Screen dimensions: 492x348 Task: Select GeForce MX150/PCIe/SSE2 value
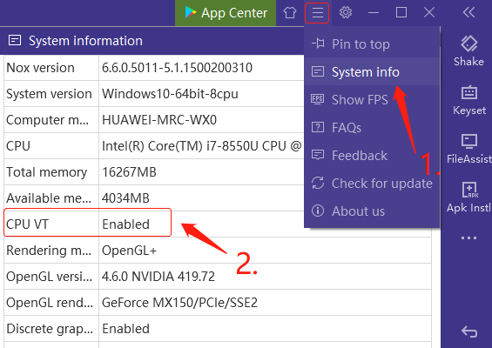tap(179, 303)
